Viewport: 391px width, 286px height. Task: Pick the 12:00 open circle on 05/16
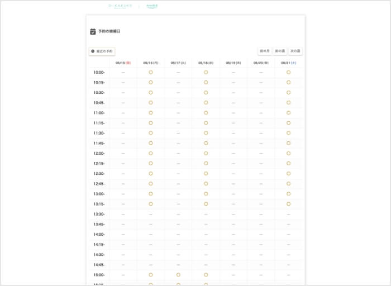click(x=151, y=153)
